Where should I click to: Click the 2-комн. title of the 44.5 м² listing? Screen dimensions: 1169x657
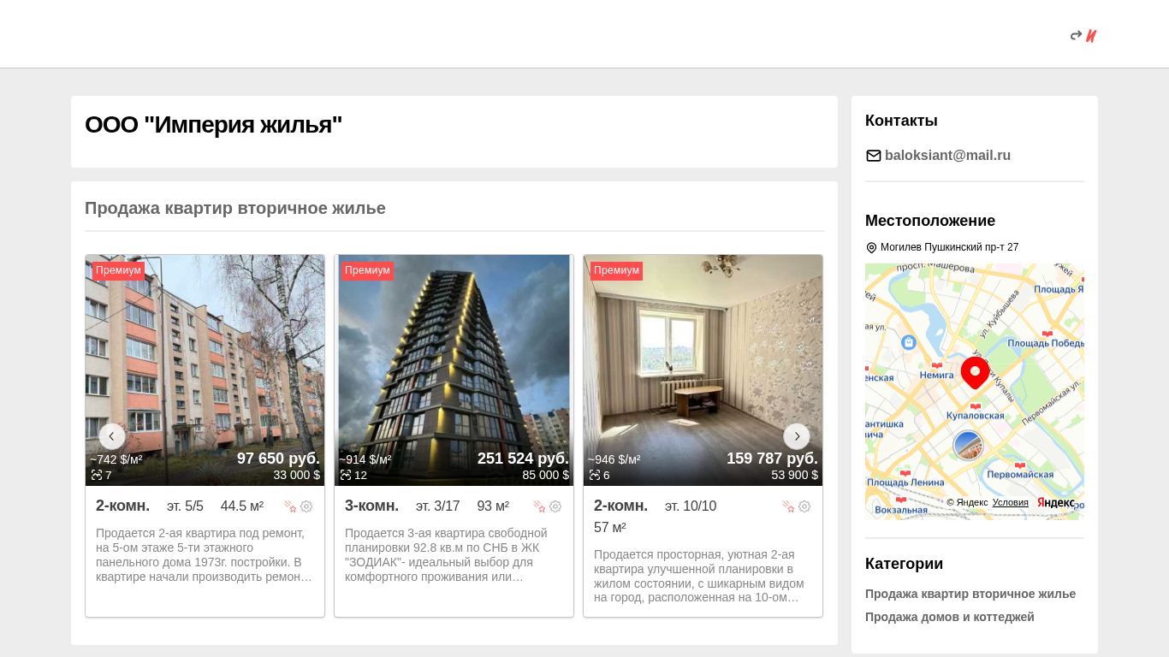click(122, 506)
